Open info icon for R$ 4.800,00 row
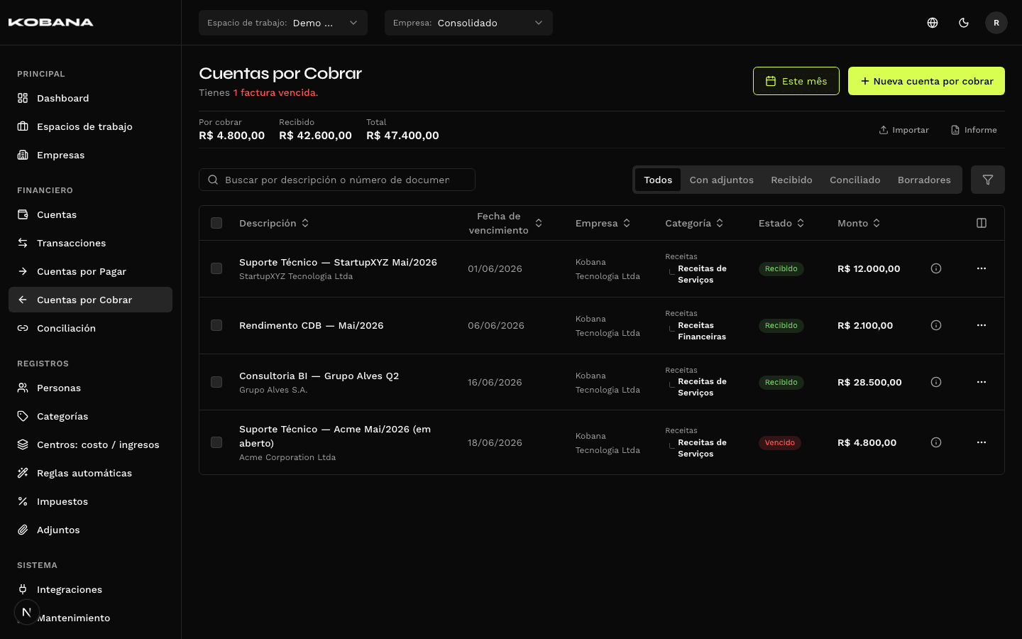Screen dimensions: 1022x639 pos(936,442)
